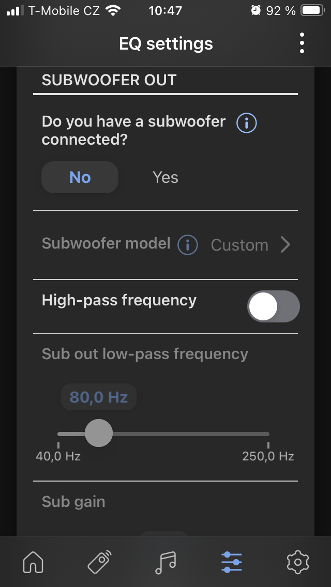Open the three-dot more options menu
This screenshot has width=331, height=587.
302,43
